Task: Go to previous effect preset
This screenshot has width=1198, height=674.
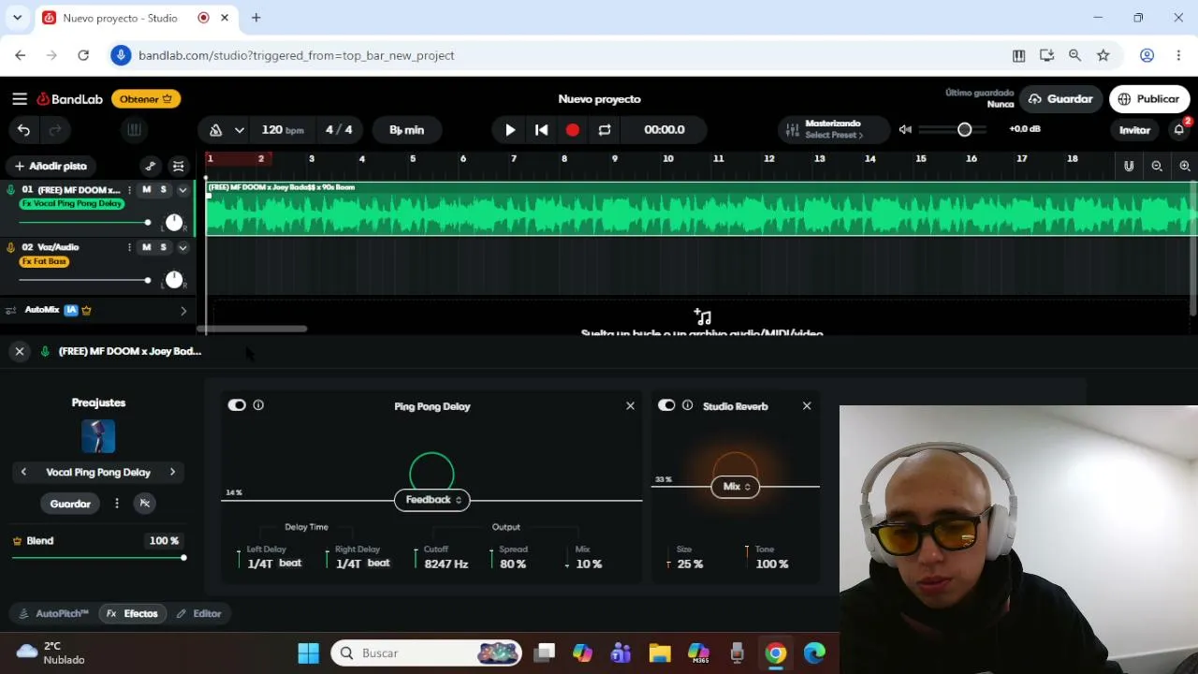Action: click(23, 472)
